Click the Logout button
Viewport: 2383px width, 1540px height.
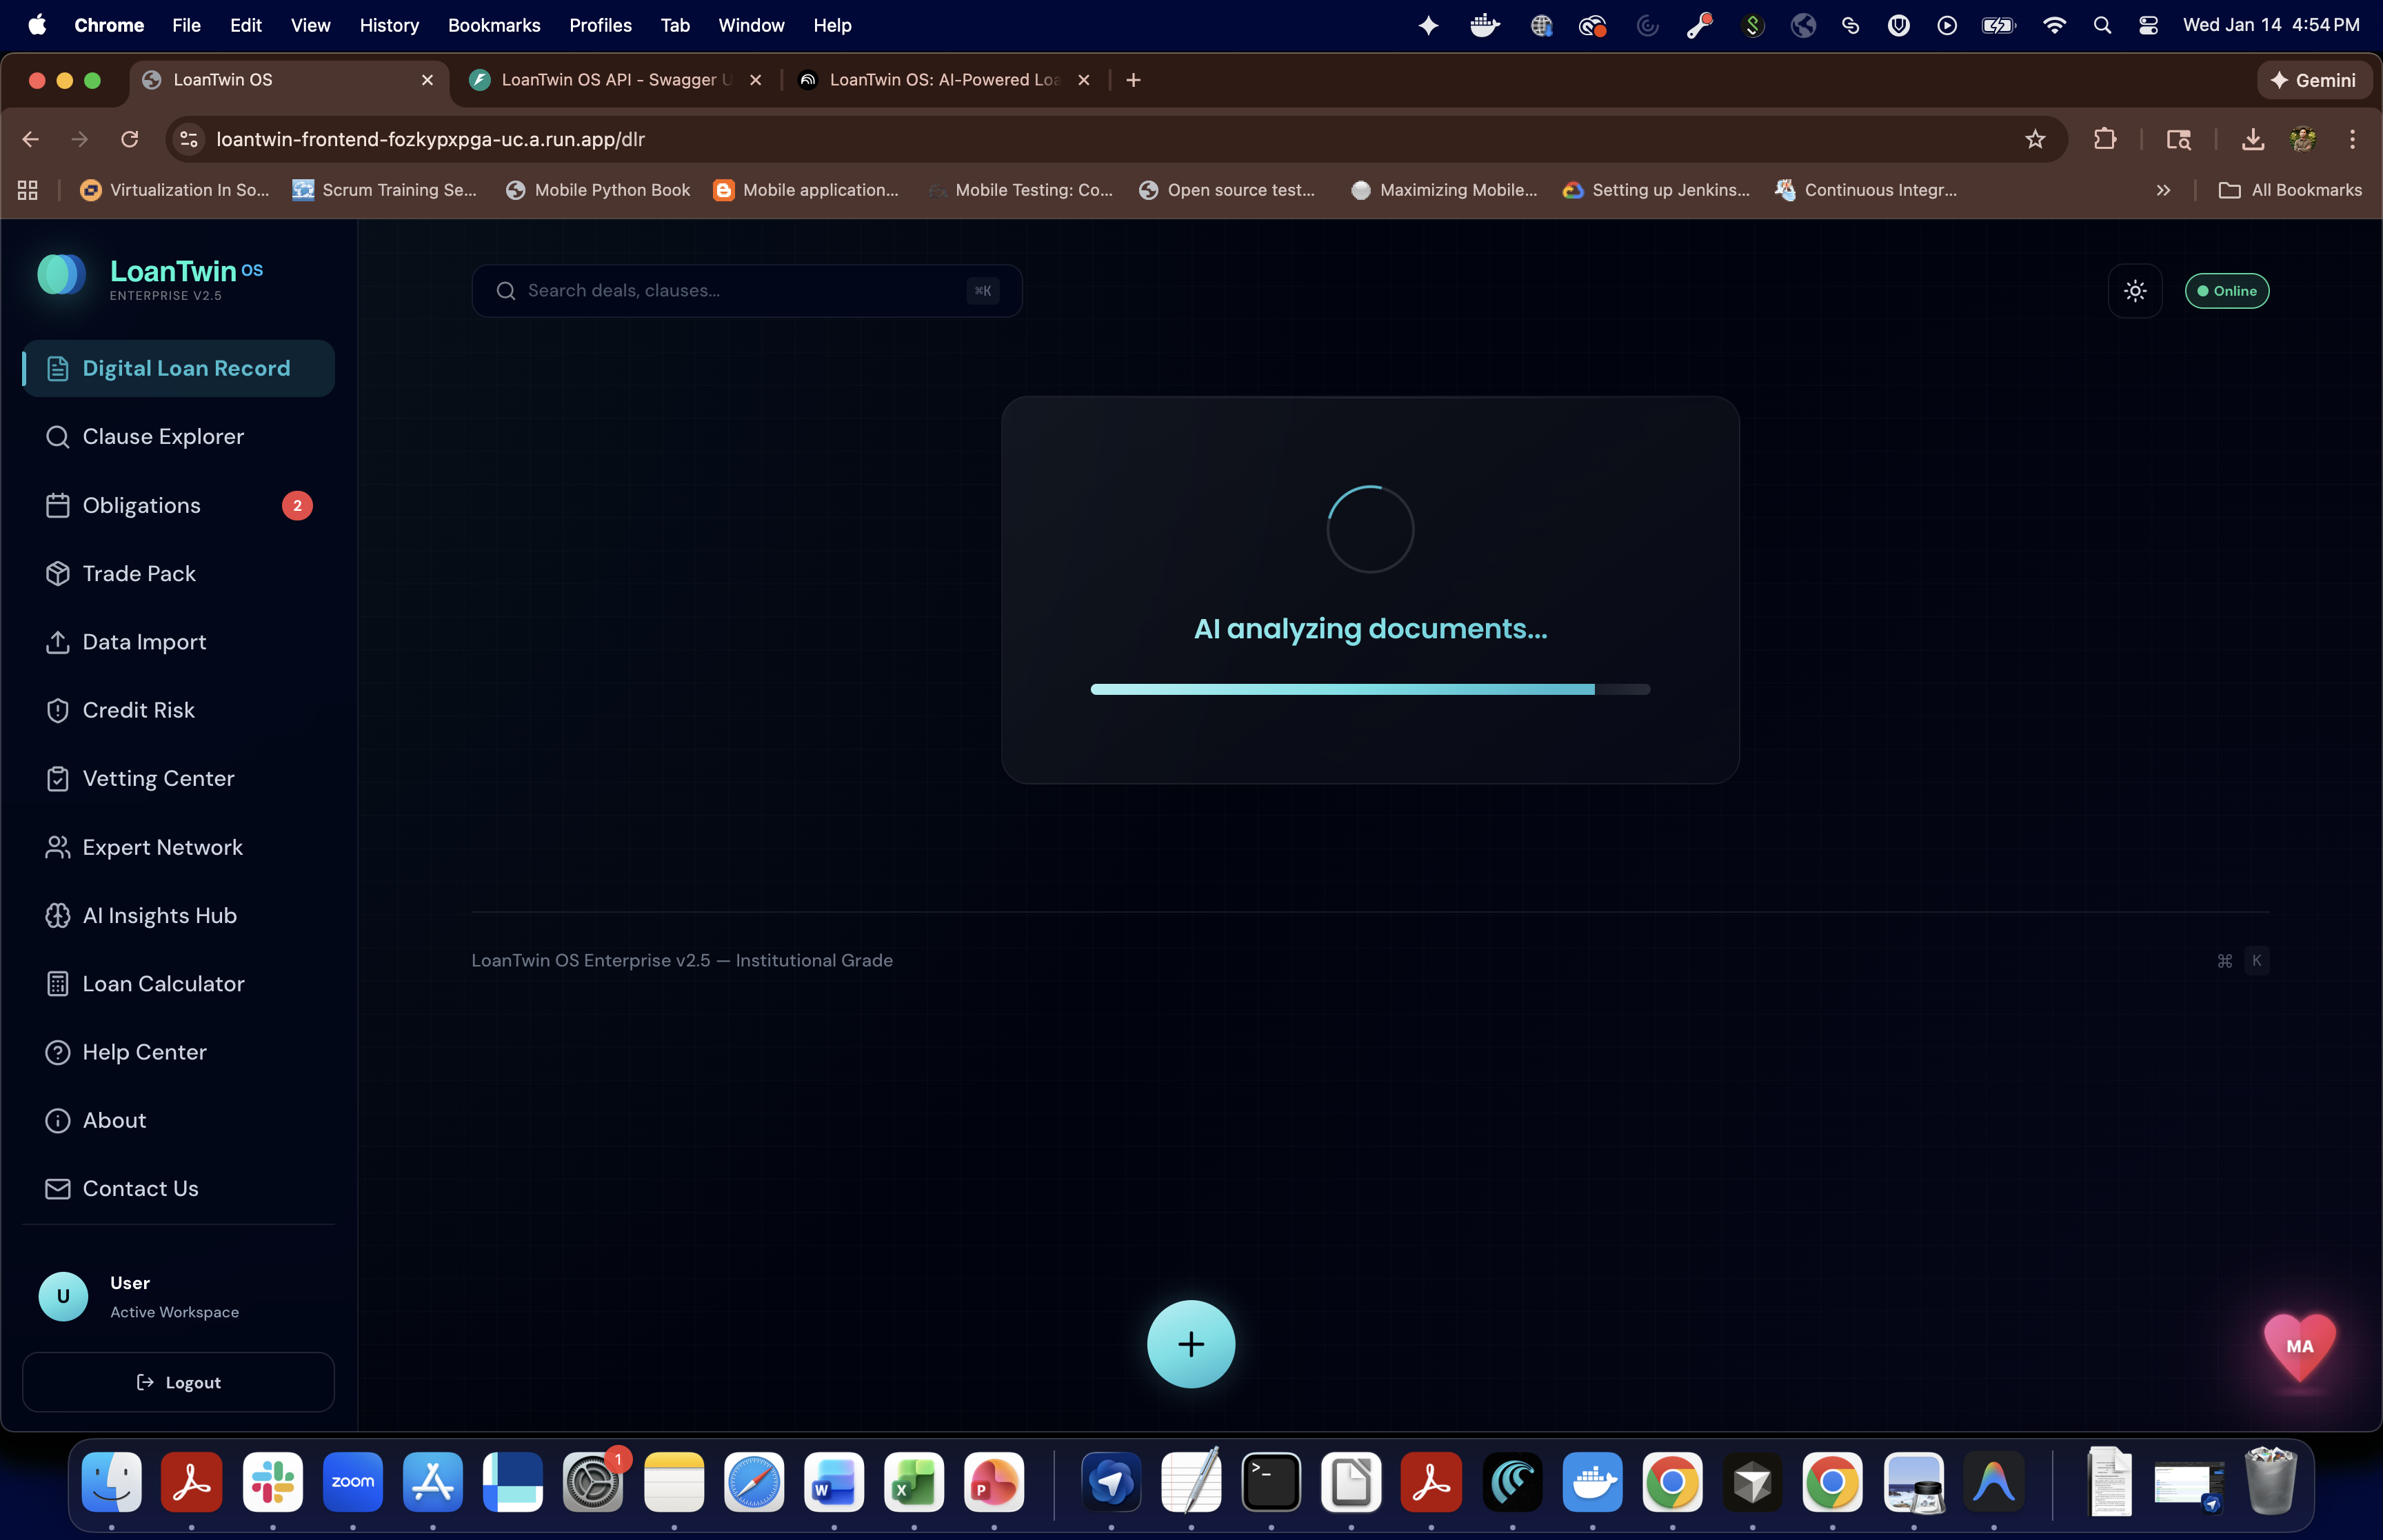178,1382
